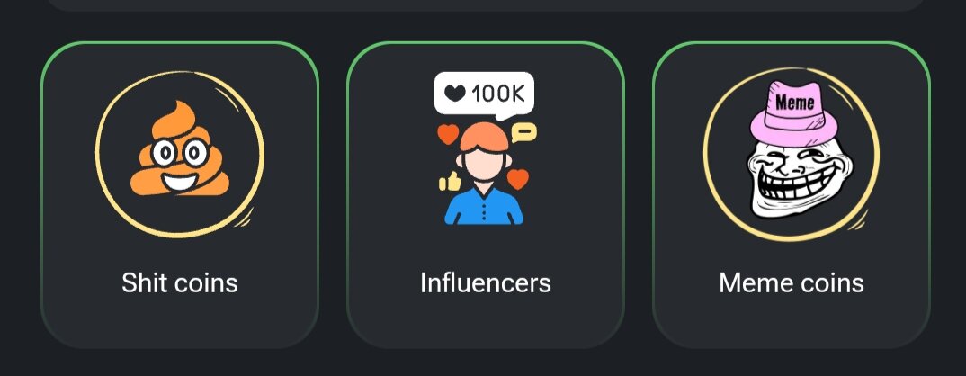The height and width of the screenshot is (376, 966).
Task: Click the black heart in 100K bubble
Action: (x=455, y=94)
